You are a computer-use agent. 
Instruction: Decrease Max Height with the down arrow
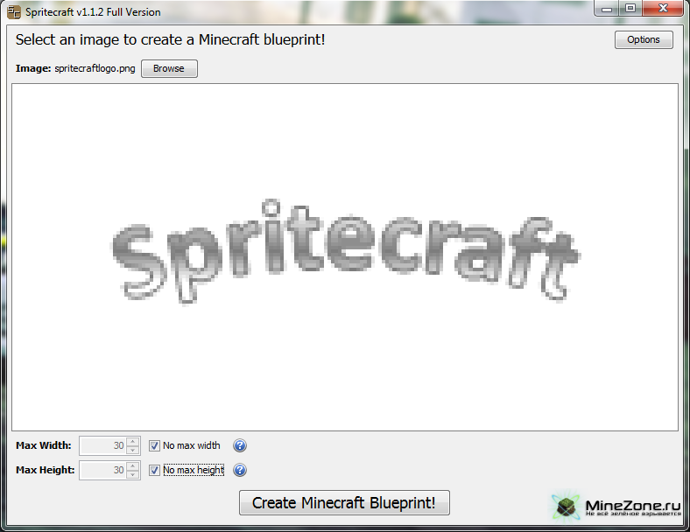[133, 475]
